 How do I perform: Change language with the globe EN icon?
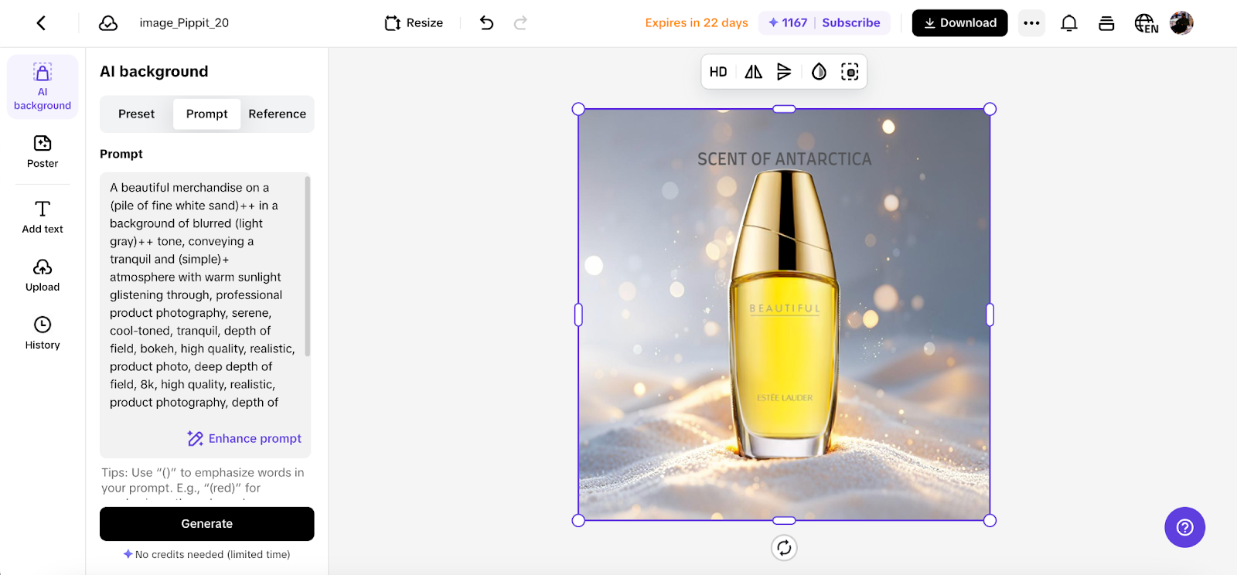[x=1146, y=23]
